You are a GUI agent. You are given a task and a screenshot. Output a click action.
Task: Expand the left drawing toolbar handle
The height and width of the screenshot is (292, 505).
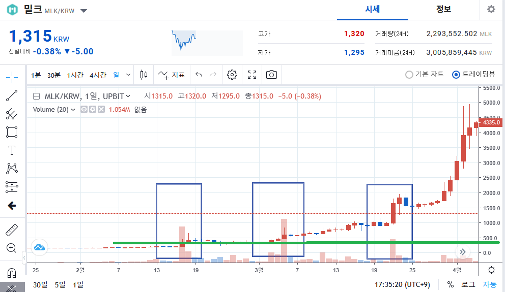click(24, 257)
